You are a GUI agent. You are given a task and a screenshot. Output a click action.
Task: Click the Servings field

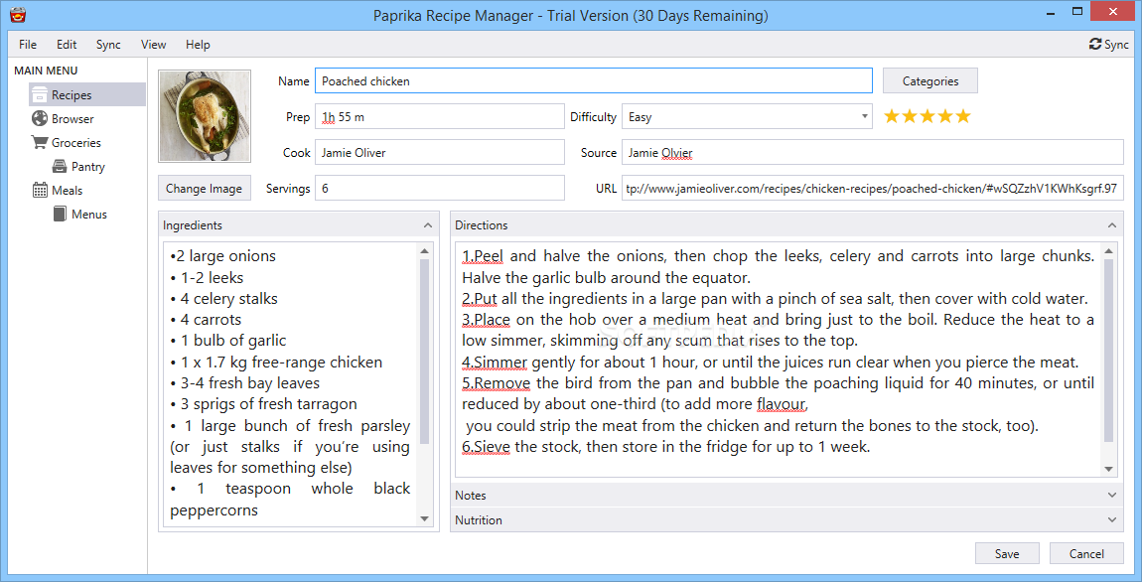click(440, 188)
